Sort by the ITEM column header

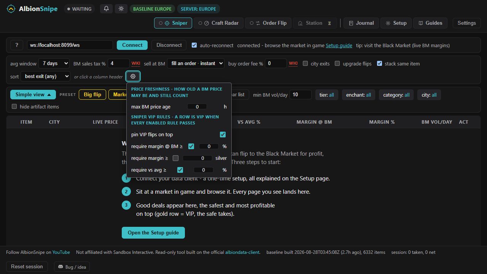click(26, 122)
